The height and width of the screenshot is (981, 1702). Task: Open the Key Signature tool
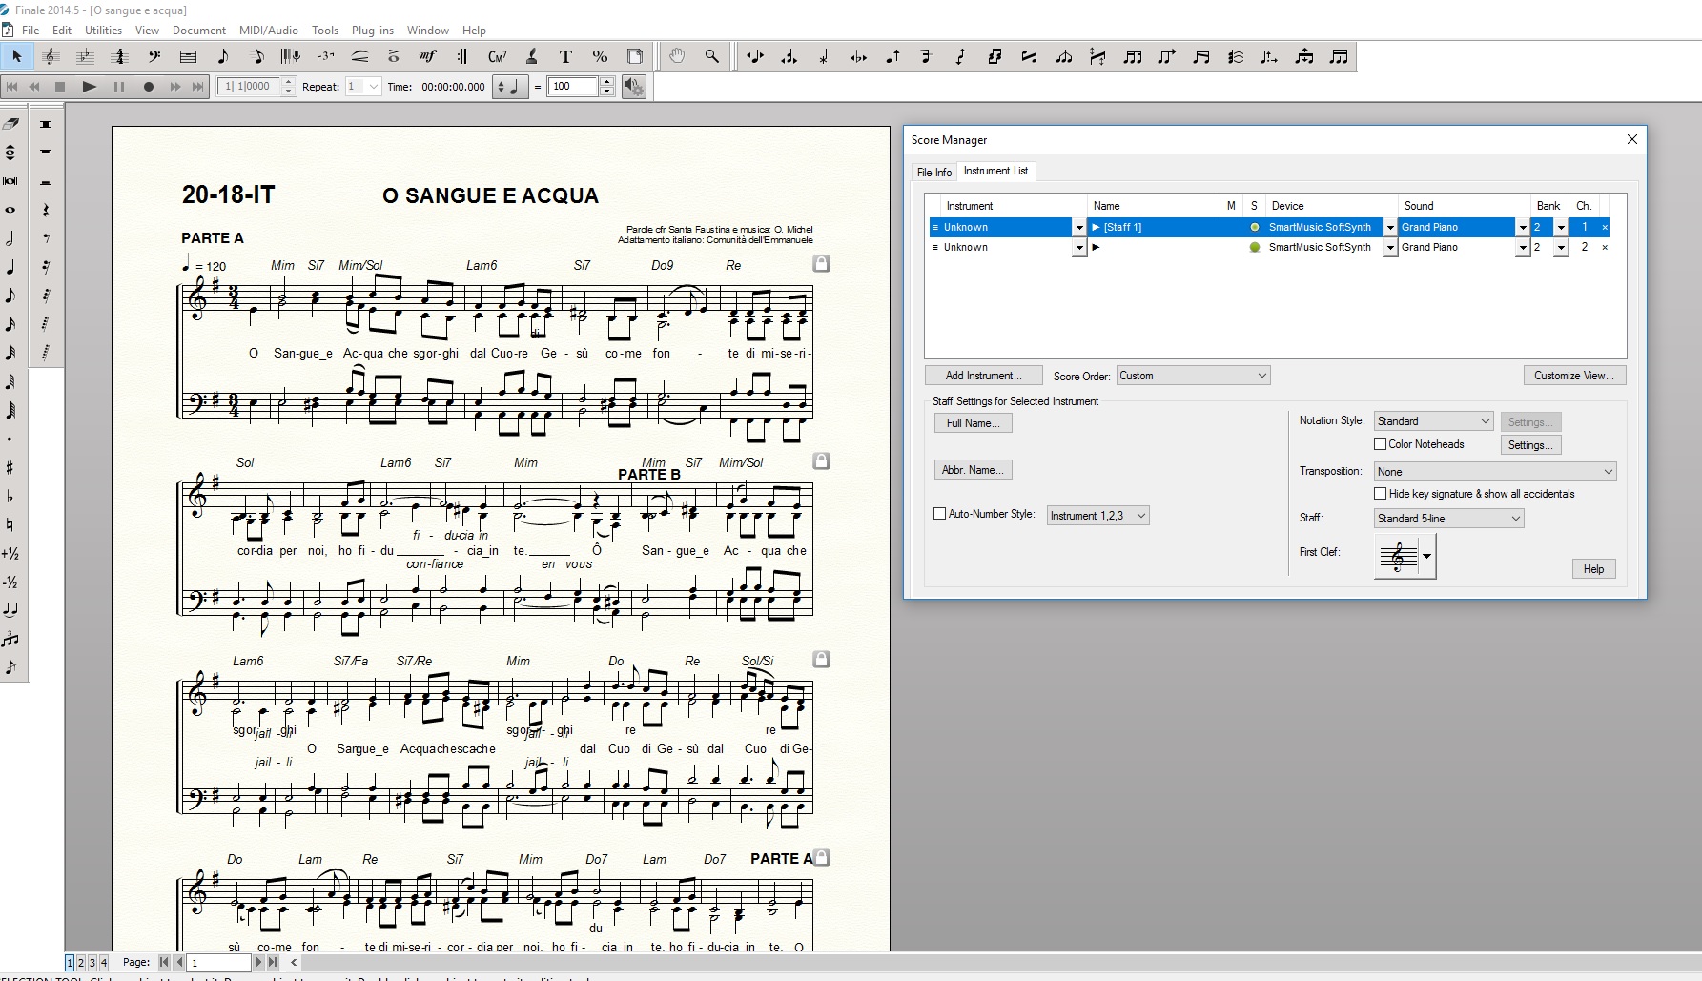coord(85,56)
